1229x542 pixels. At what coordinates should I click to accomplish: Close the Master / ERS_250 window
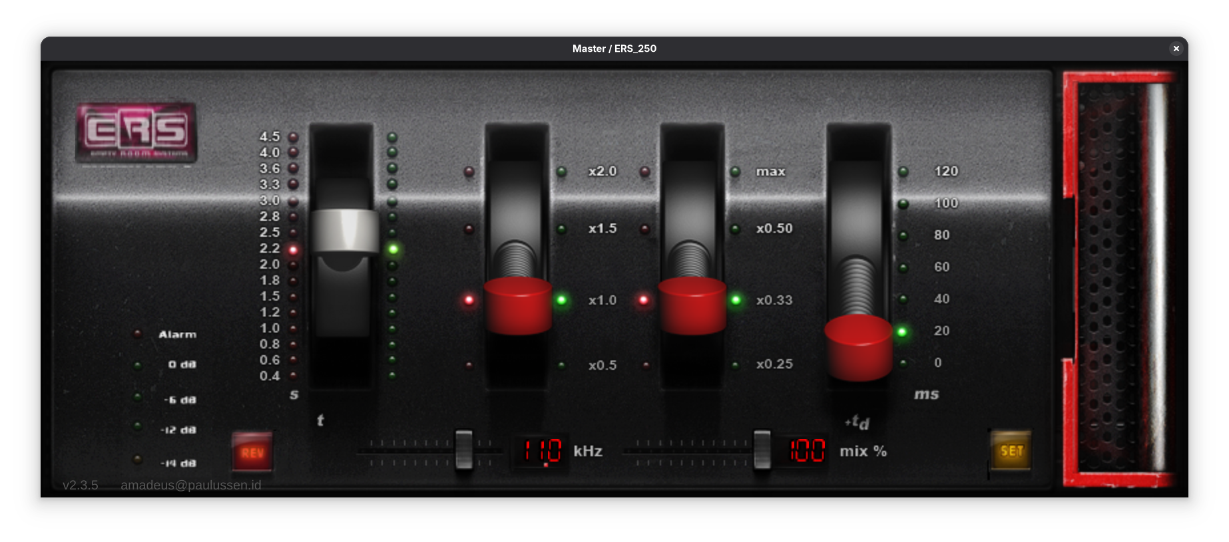tap(1176, 49)
